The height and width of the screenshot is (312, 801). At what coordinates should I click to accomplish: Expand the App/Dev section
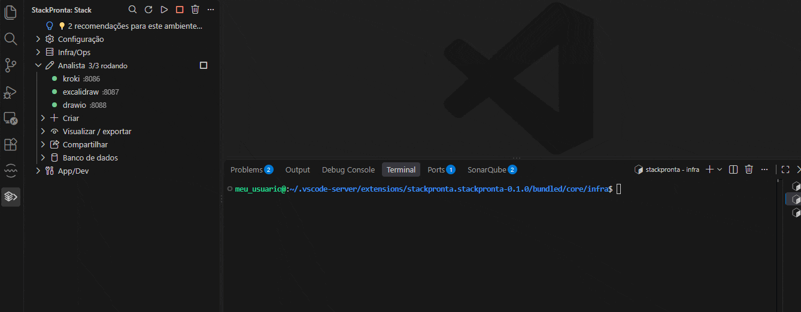tap(38, 171)
